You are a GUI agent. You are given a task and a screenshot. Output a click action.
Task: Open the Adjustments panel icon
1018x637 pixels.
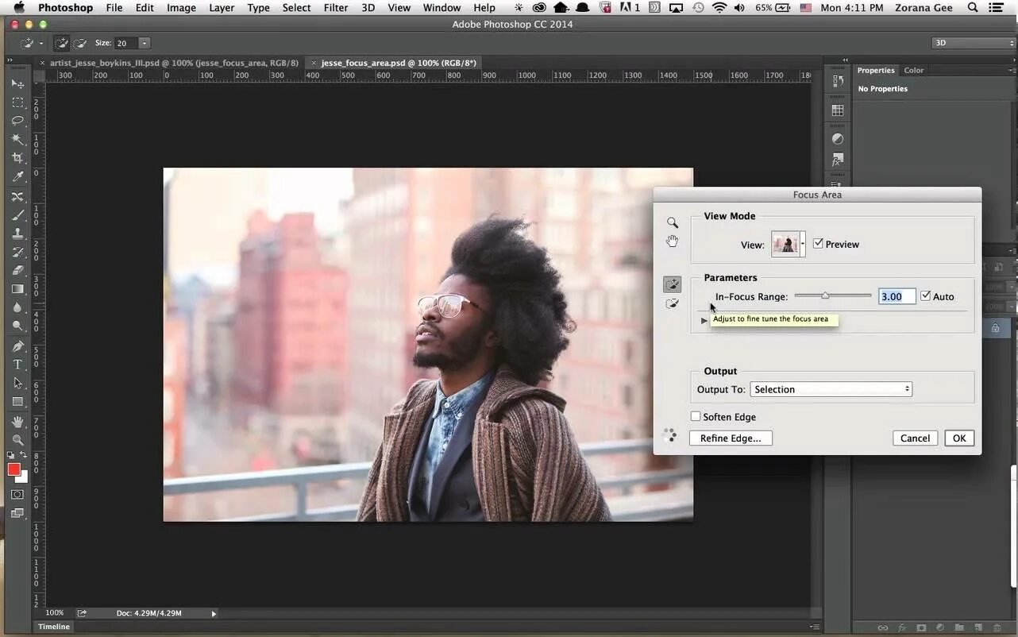click(x=838, y=139)
